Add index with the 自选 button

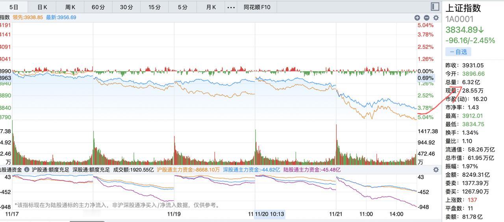click(458, 52)
